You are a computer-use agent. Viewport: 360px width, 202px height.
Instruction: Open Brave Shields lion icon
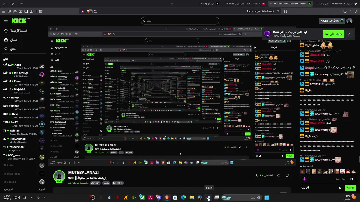coord(89,11)
